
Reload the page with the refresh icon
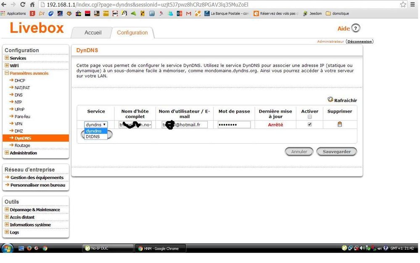click(x=23, y=5)
